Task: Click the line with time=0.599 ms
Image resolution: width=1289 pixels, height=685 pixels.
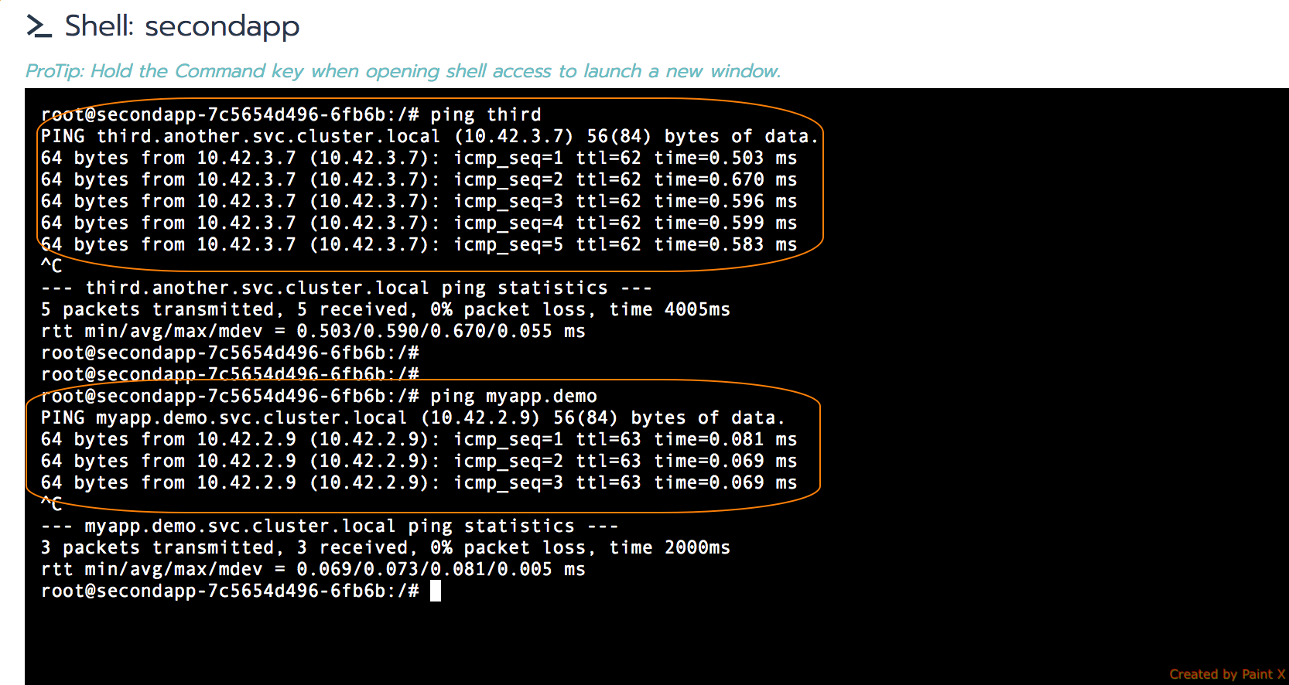Action: click(x=419, y=223)
